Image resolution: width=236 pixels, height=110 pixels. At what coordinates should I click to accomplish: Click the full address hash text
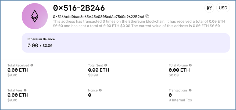tap(99, 16)
